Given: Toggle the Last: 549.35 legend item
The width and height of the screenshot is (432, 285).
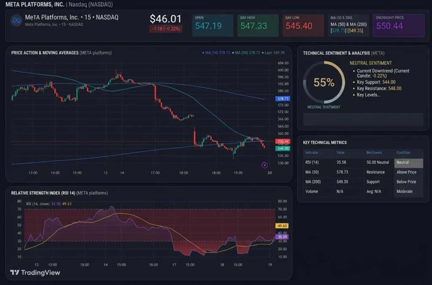Looking at the screenshot, I should click(273, 53).
